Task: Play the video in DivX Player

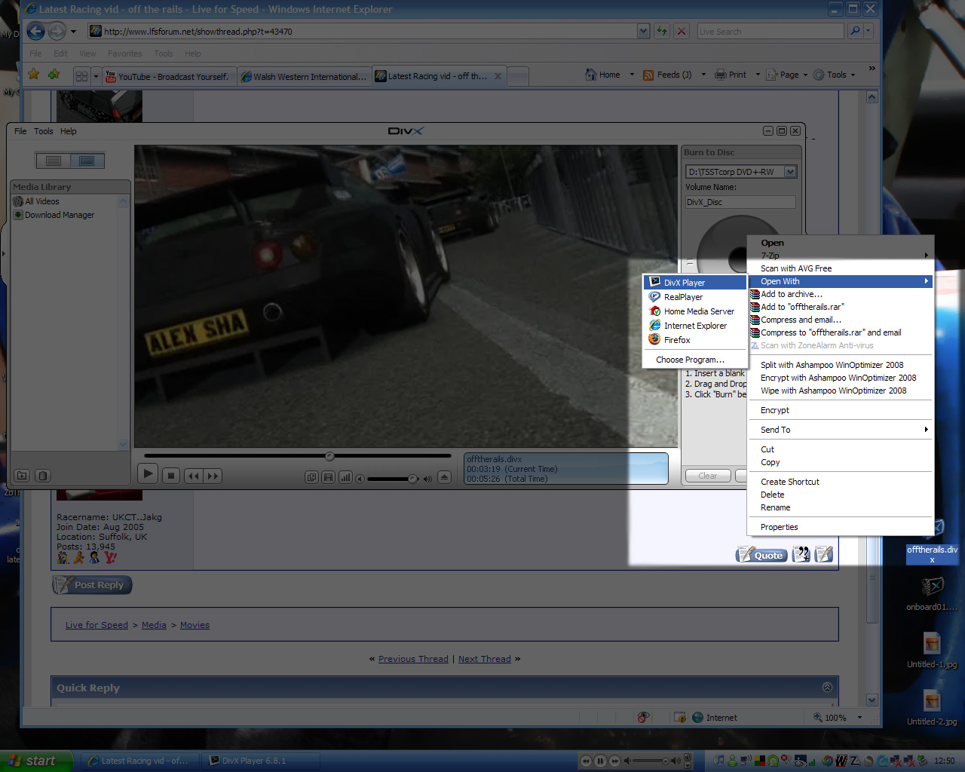Action: pos(148,474)
